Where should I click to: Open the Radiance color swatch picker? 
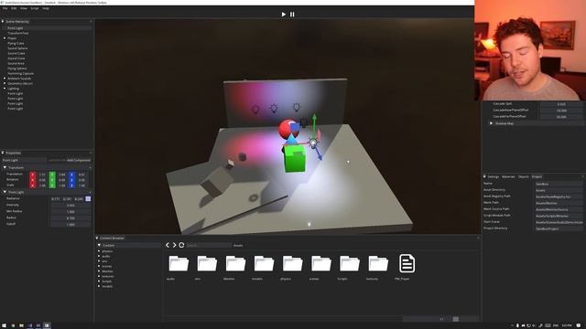[88, 199]
